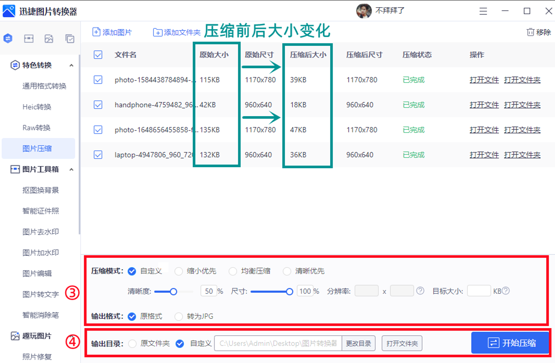Screen dimensions: 555x363
Task: Click the add image plus icon
Action: click(x=96, y=32)
